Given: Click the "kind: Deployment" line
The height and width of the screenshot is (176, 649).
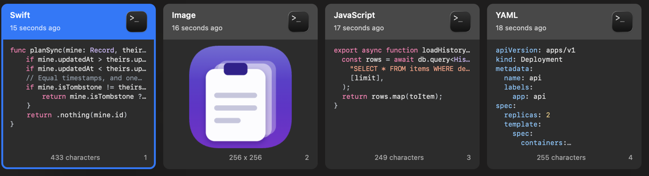Looking at the screenshot, I should click(x=529, y=59).
